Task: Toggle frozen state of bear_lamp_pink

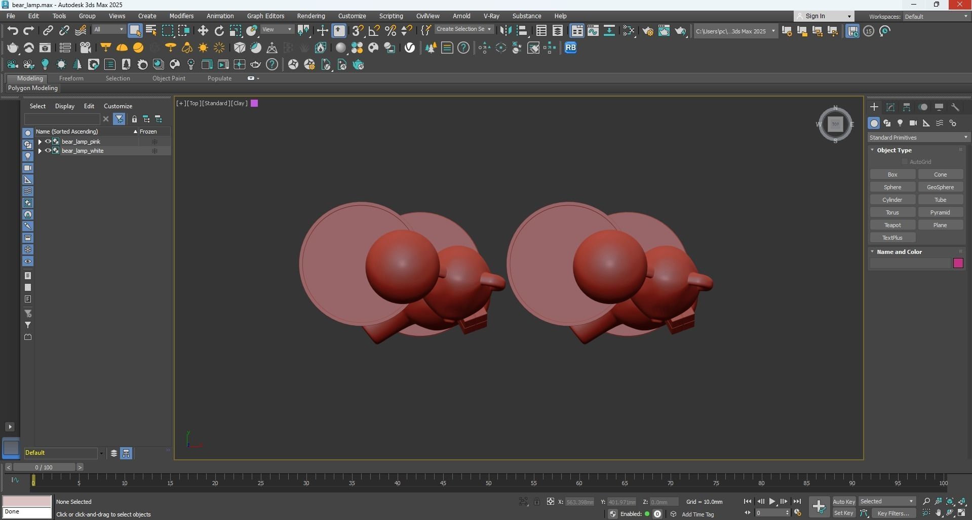Action: pos(154,142)
